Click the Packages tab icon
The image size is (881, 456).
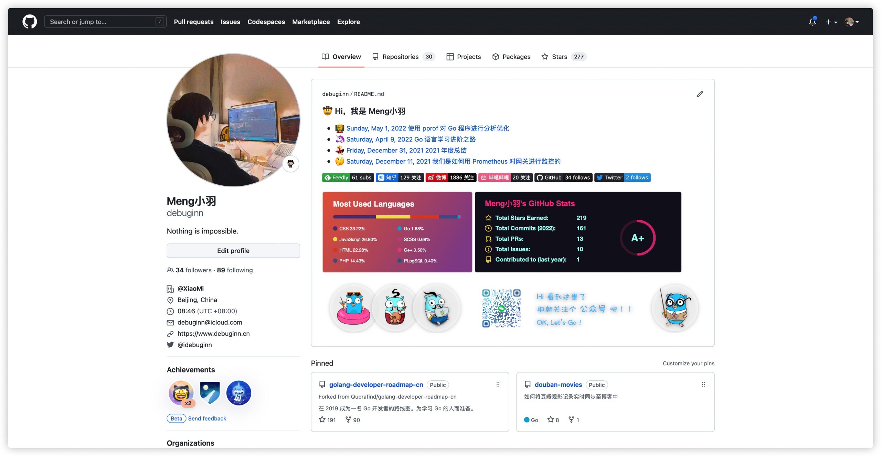click(x=495, y=57)
